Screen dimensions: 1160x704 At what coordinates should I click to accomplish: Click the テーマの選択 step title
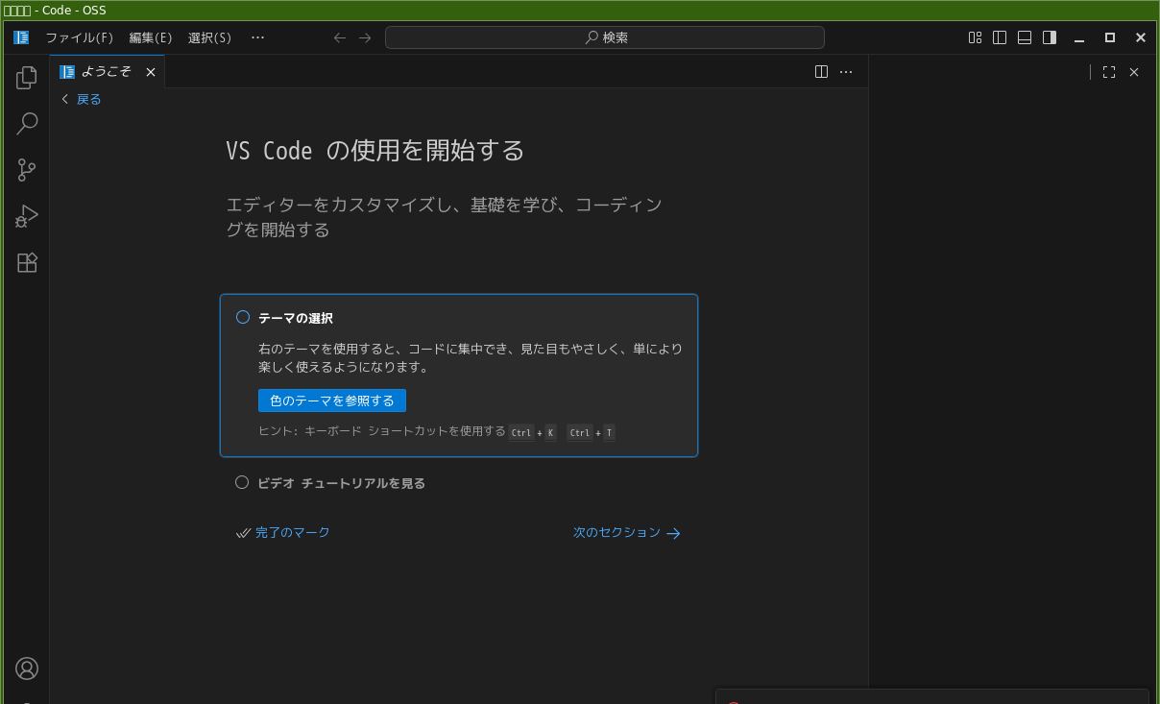pos(296,318)
